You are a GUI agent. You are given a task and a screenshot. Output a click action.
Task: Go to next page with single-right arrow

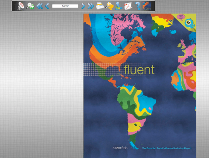83,6
